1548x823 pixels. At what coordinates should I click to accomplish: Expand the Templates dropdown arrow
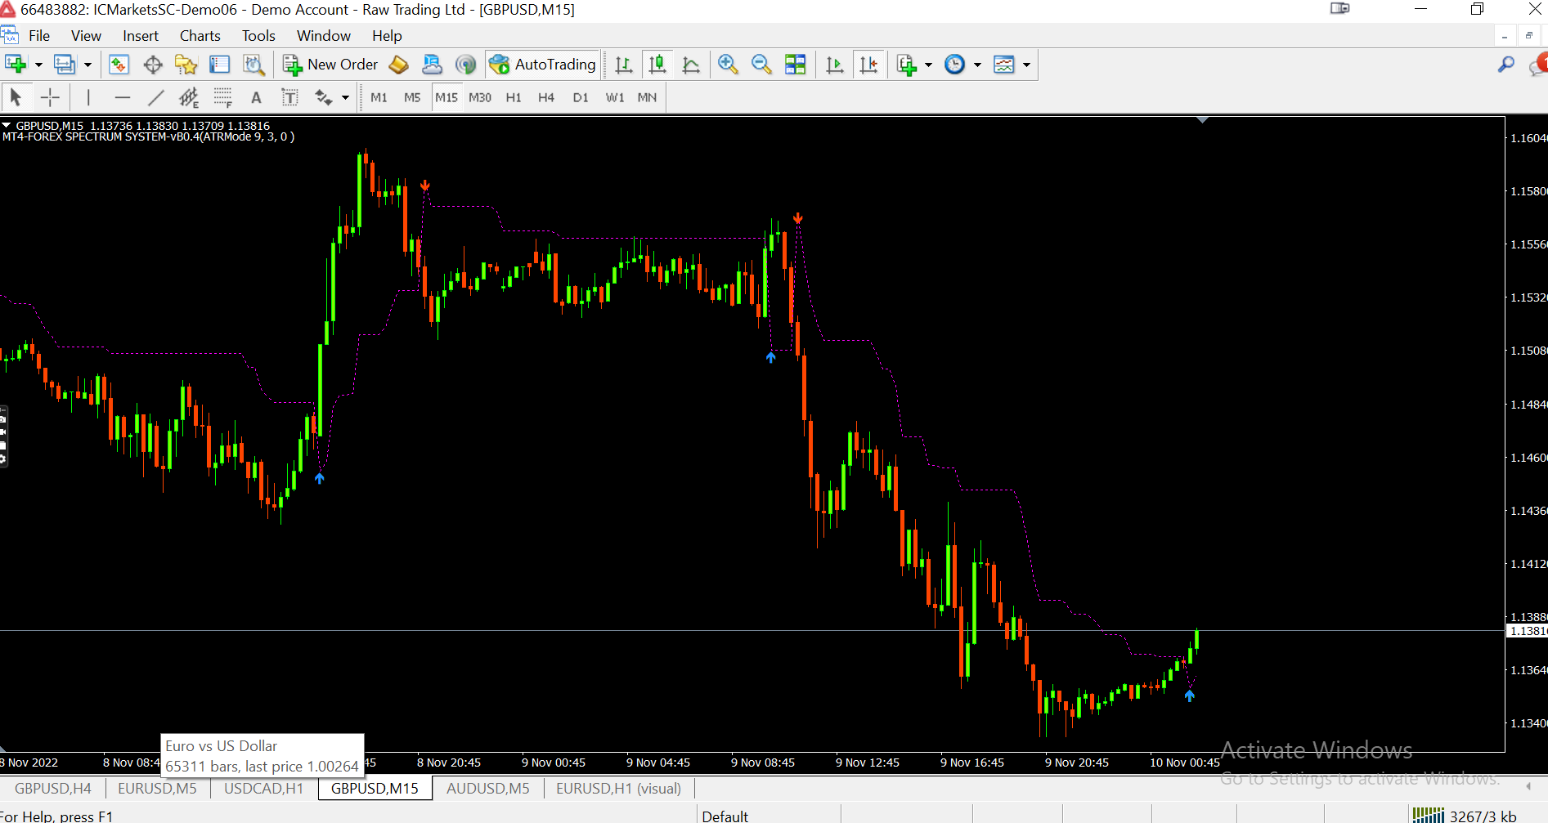point(1026,65)
